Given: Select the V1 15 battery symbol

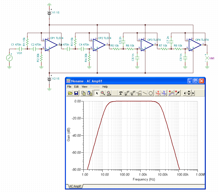Looking at the screenshot, I should click(49, 13).
